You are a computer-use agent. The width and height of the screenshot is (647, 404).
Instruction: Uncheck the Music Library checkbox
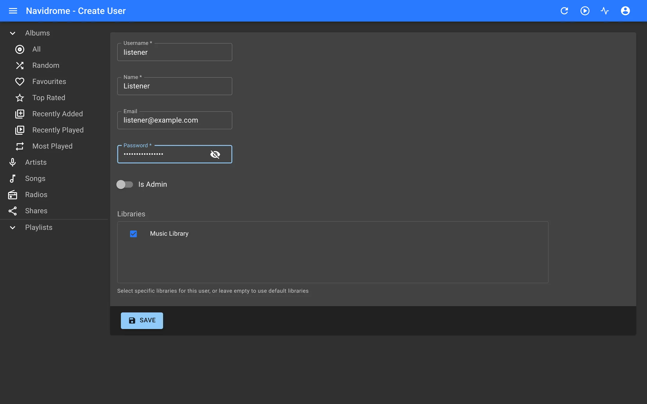(x=133, y=234)
